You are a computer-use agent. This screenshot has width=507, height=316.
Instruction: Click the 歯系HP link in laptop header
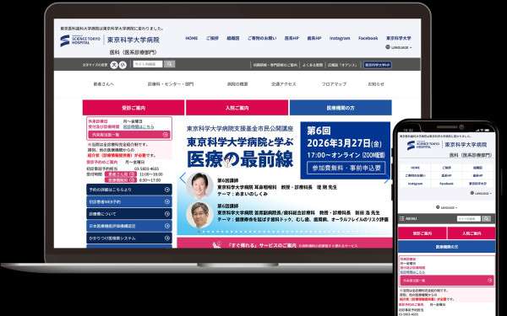pyautogui.click(x=314, y=38)
